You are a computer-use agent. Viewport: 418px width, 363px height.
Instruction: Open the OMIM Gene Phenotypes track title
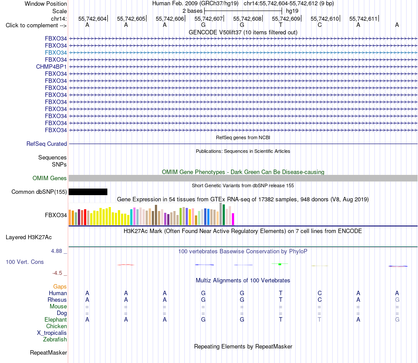click(x=243, y=172)
